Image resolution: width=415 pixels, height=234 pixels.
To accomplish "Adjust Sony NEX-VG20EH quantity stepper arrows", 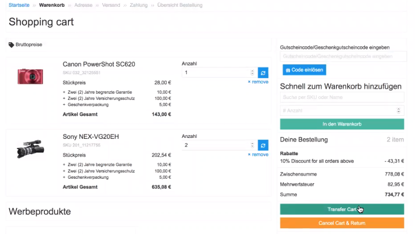I will click(x=252, y=145).
